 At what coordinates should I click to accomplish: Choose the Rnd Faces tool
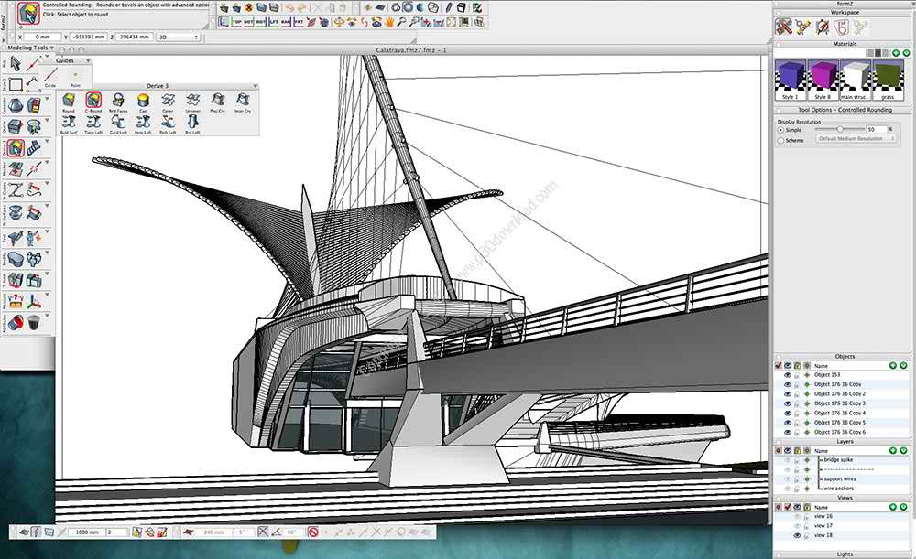118,101
